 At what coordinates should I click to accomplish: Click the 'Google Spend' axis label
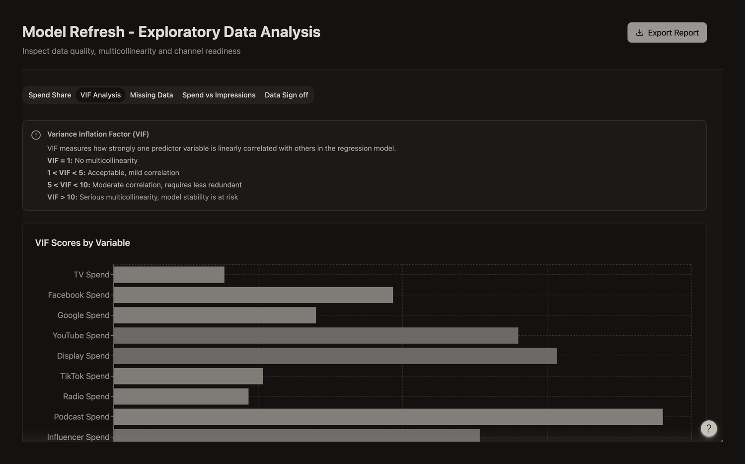click(x=83, y=315)
